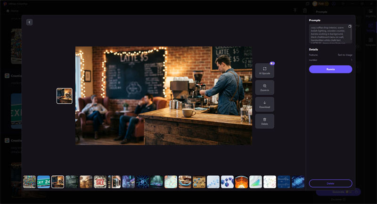Open the glowing blue bars thumbnail

[298, 182]
